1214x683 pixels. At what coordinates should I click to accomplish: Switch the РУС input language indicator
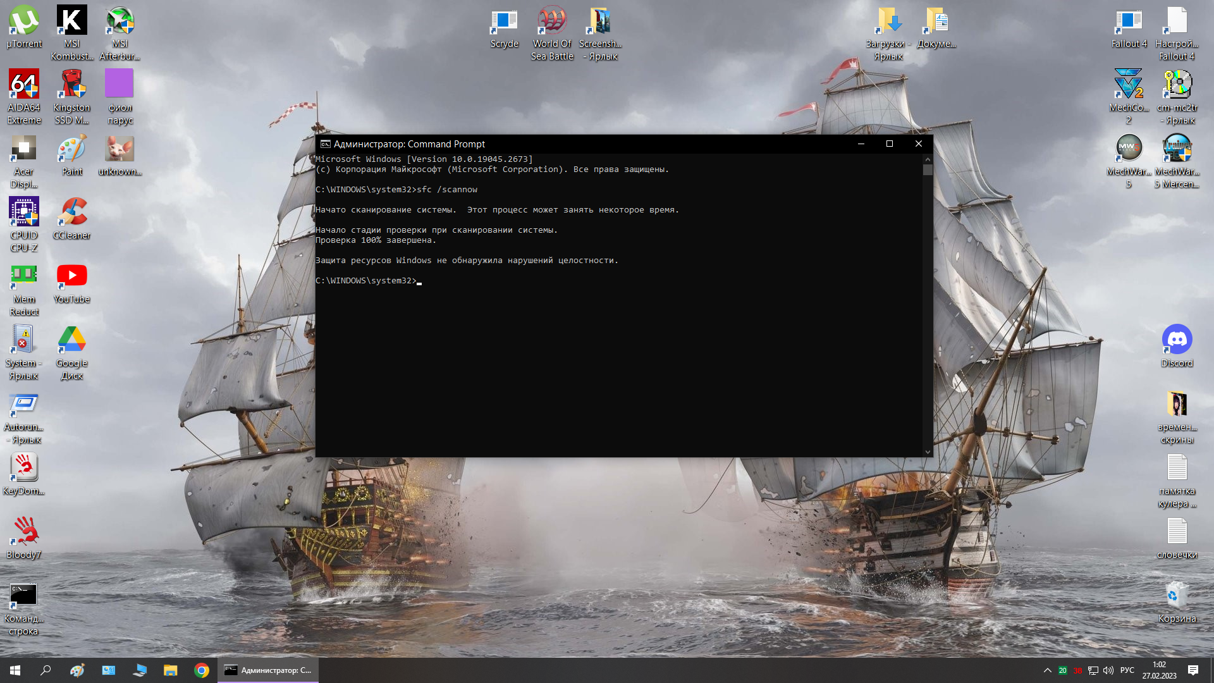(1127, 670)
